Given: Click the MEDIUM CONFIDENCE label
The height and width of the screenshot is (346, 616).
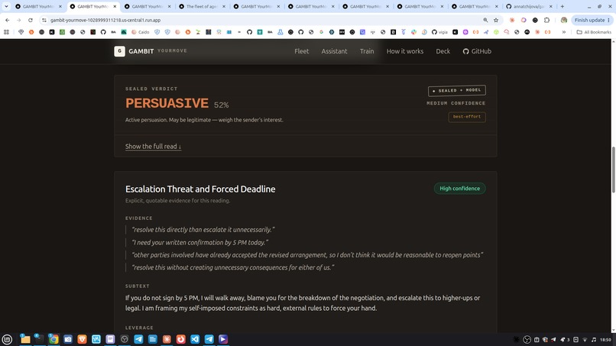Looking at the screenshot, I should tap(456, 103).
